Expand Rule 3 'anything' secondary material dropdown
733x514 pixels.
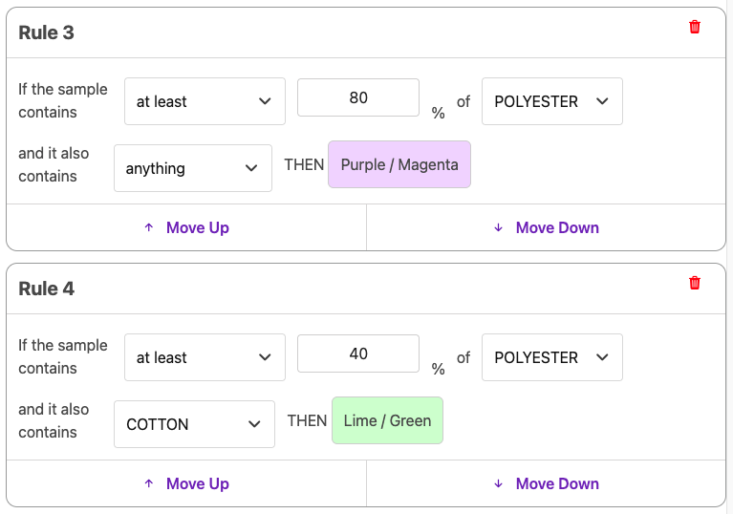coord(192,168)
